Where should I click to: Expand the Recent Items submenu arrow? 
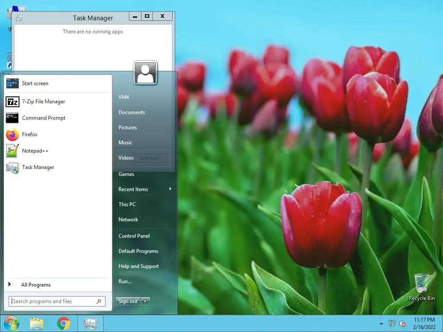pos(170,189)
